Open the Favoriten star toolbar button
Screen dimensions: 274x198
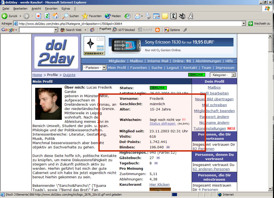tap(92, 16)
